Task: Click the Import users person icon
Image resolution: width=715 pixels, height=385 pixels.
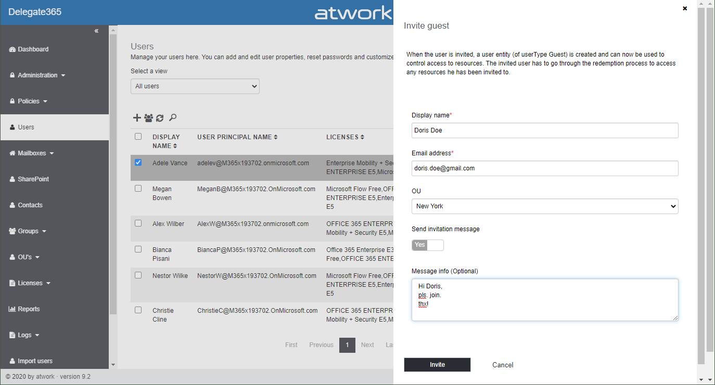Action: 12,361
